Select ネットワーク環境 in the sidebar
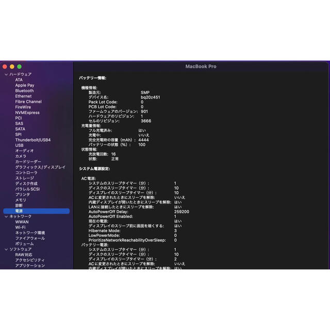This screenshot has width=330, height=330. tap(30, 233)
